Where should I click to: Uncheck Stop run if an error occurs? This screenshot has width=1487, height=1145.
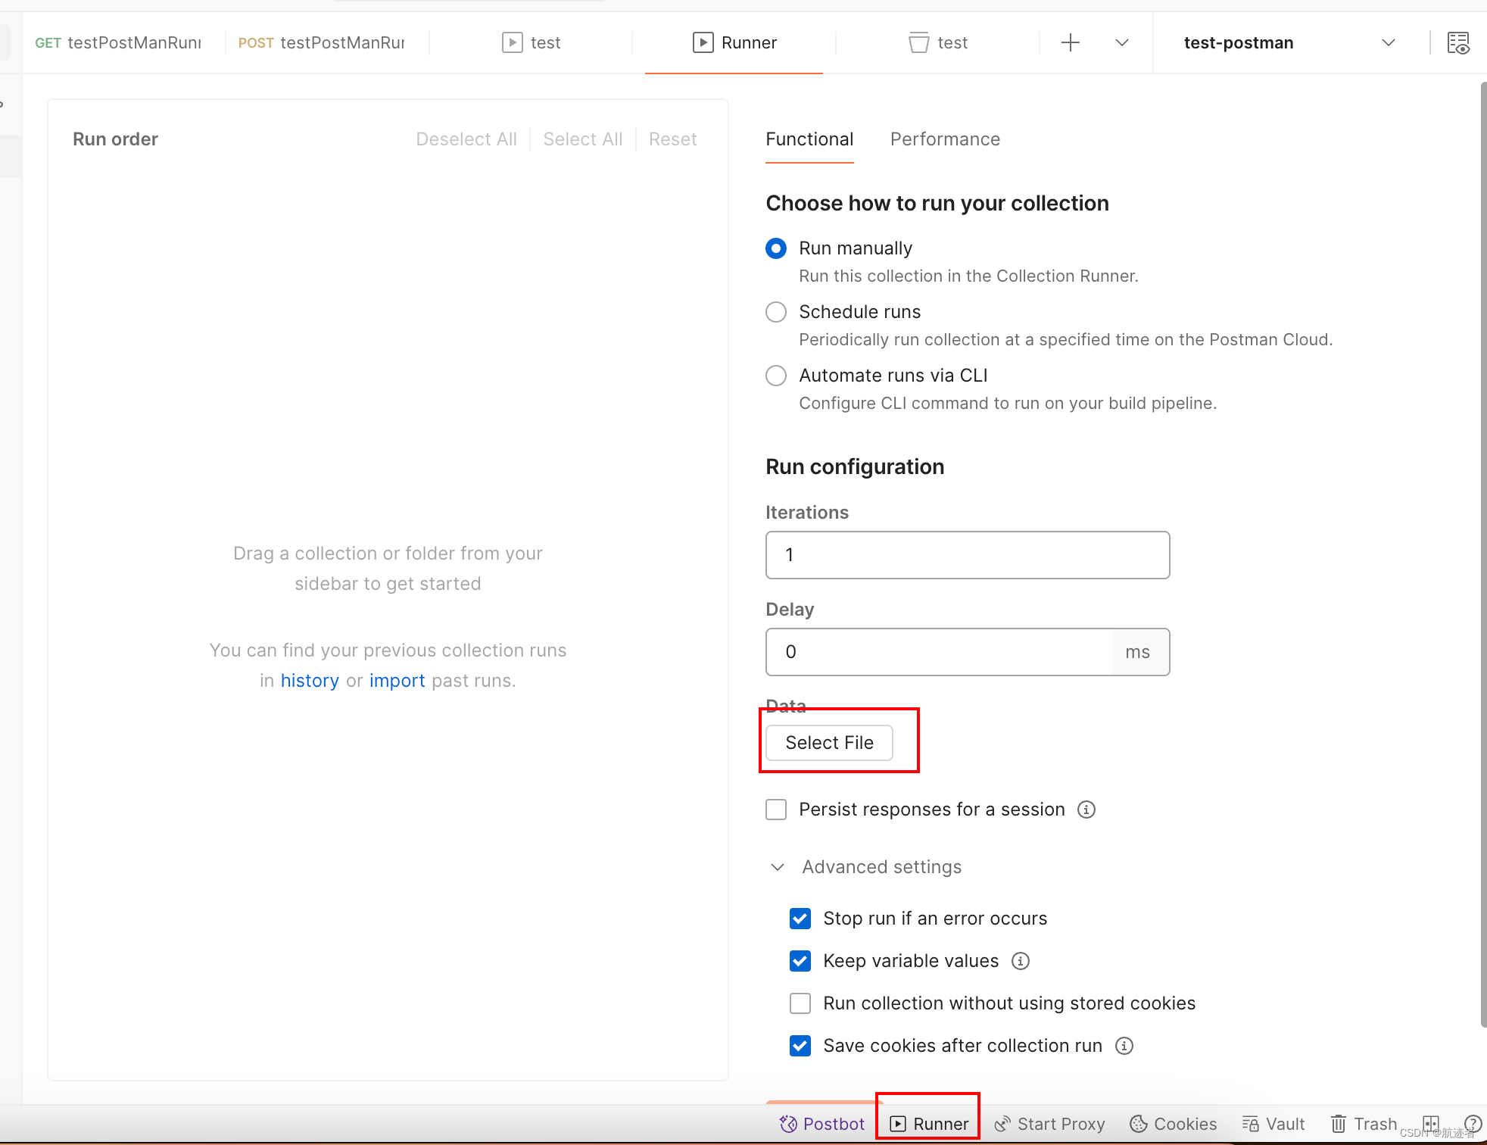pyautogui.click(x=800, y=919)
